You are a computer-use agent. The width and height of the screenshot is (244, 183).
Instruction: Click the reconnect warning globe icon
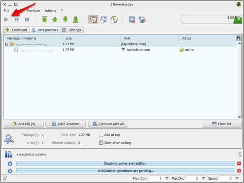tap(132, 20)
